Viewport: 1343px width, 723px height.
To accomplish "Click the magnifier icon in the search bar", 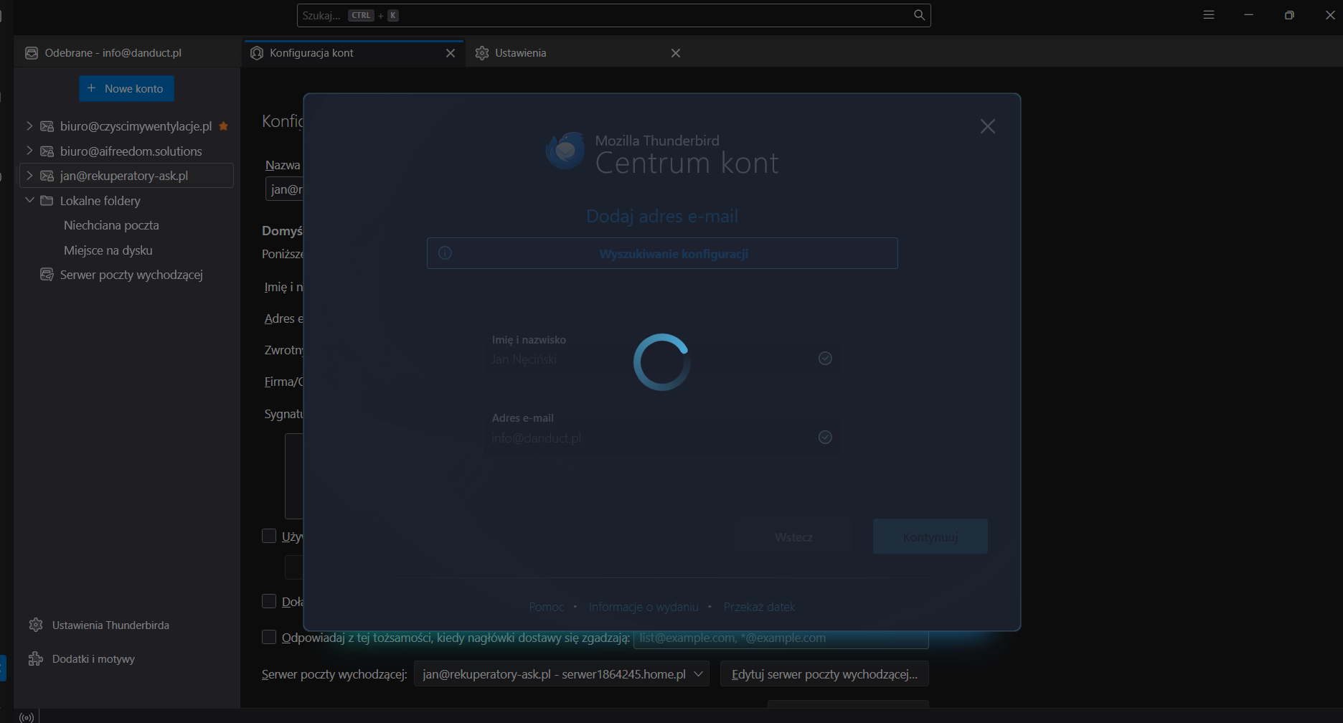I will coord(919,15).
